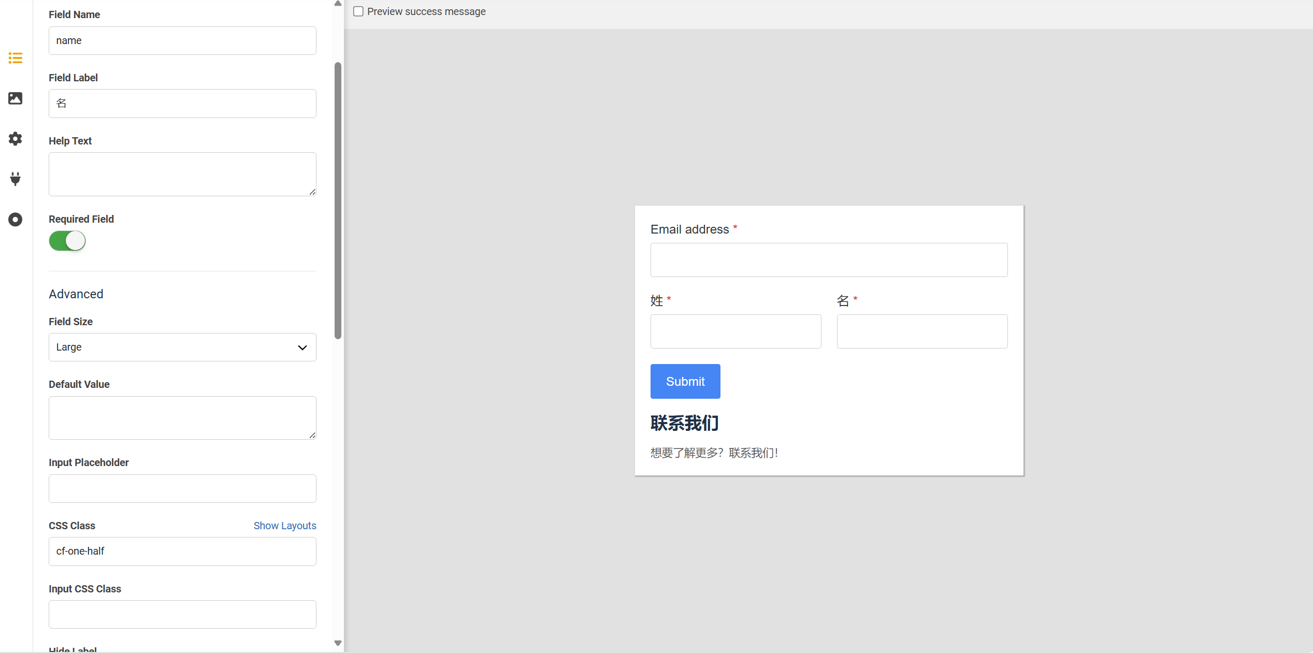
Task: Click inside the Help Text textarea
Action: point(182,174)
